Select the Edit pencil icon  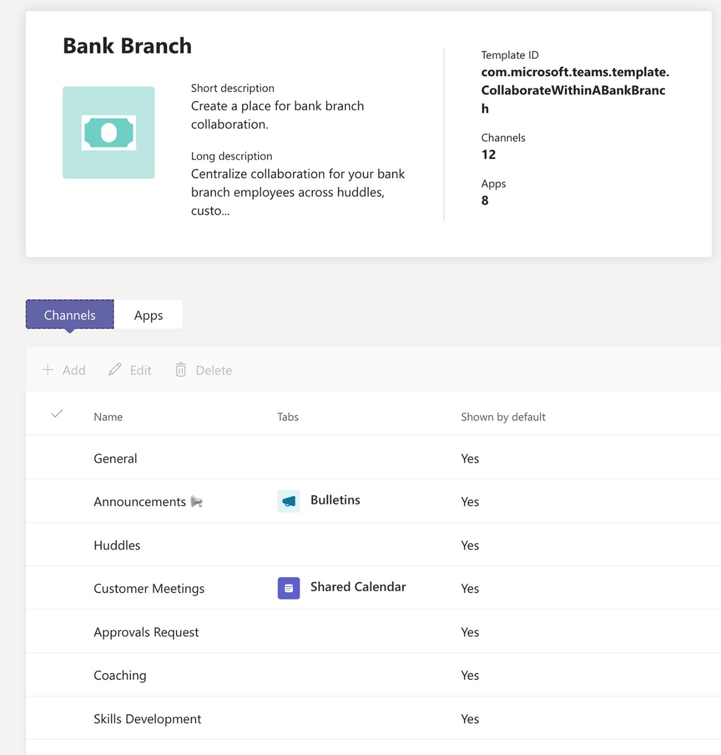click(x=115, y=370)
